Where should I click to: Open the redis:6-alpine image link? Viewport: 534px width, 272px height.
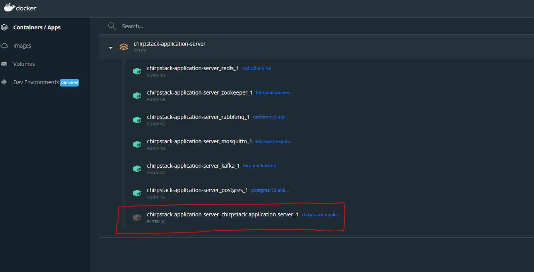[257, 68]
